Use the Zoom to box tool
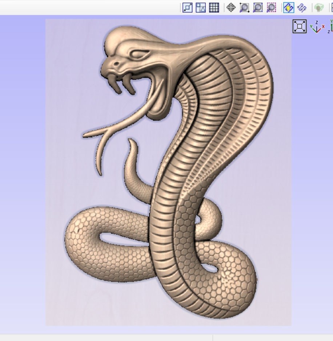333x341 pixels. point(257,8)
